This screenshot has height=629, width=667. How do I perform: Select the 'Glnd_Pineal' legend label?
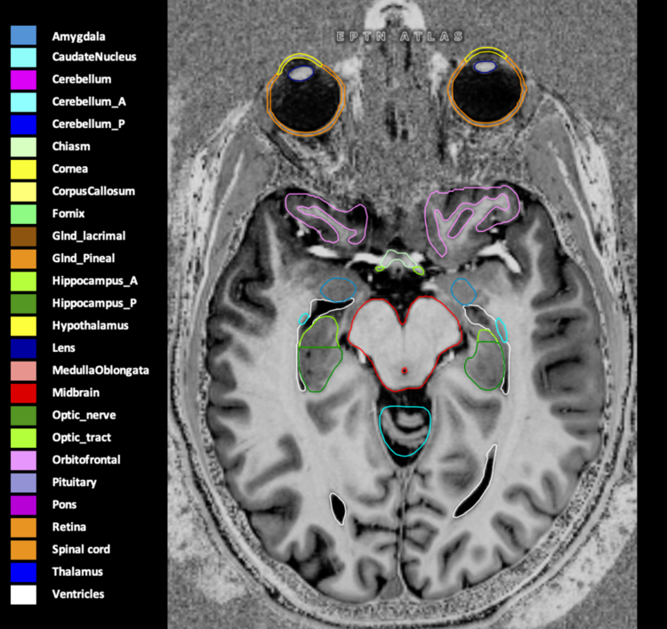pyautogui.click(x=84, y=259)
